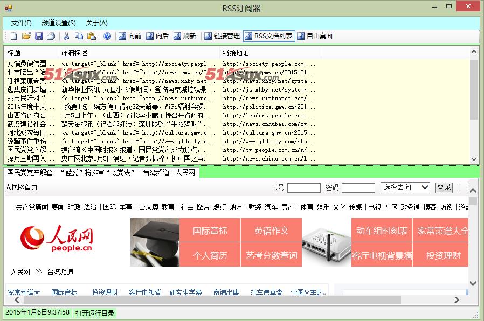Focus the 账号 input field
Viewport: 484px width, 321px height.
coord(304,188)
